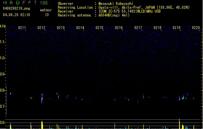Viewport: 203px width, 129px height.
Task: Select the filename 0408200210.png
Action: pyautogui.click(x=16, y=8)
